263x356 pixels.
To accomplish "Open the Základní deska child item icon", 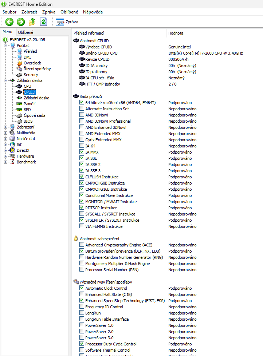I will [x=20, y=98].
